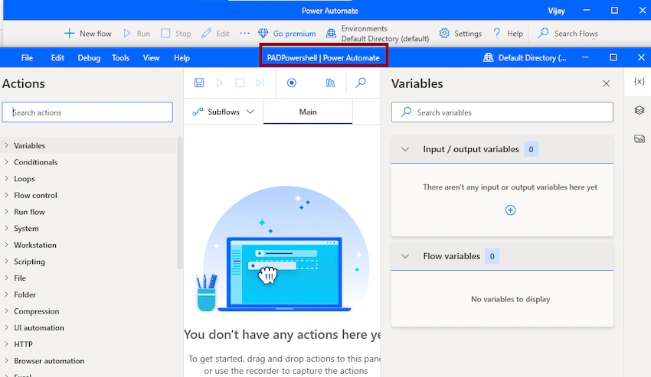Image resolution: width=651 pixels, height=377 pixels.
Task: Click Go premium link
Action: 286,34
